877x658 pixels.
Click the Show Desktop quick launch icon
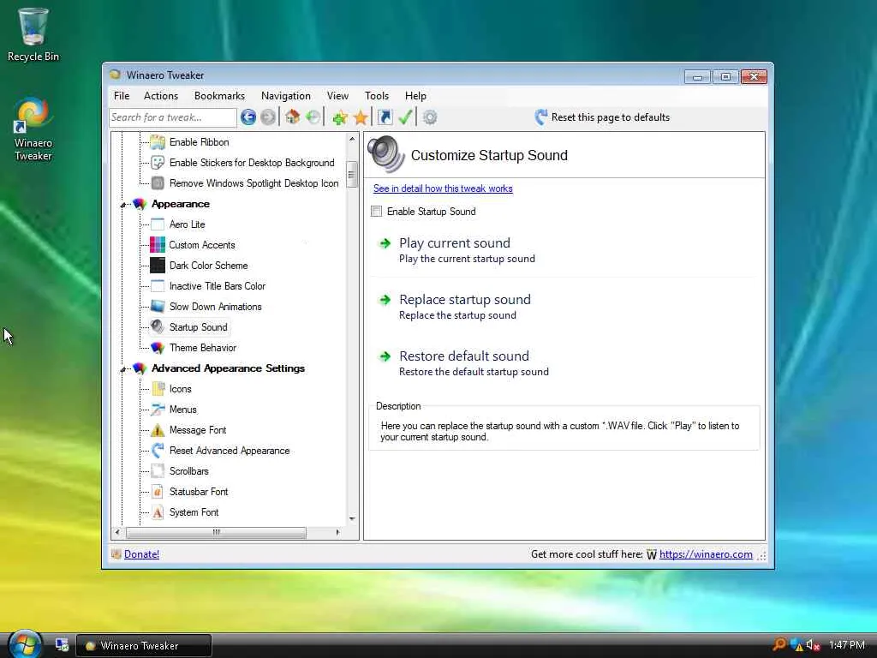(62, 644)
